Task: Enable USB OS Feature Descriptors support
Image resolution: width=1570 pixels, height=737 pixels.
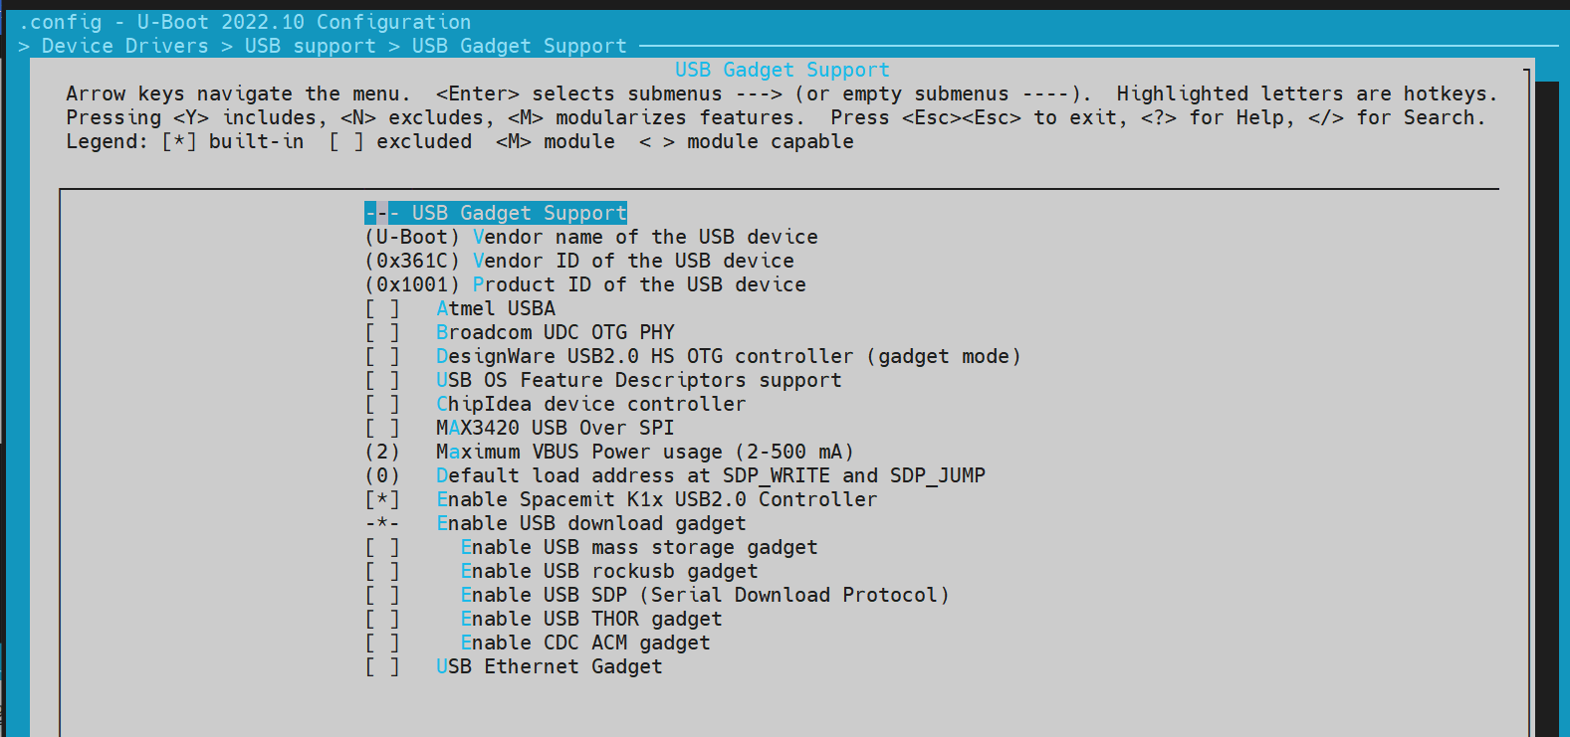Action: (382, 380)
